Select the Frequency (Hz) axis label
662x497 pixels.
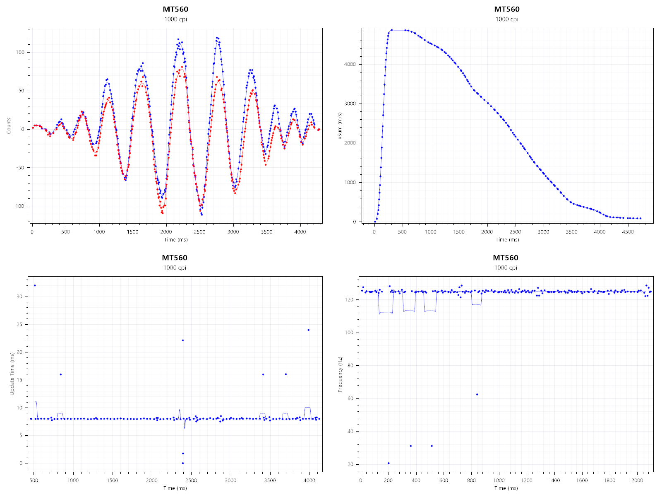[340, 374]
